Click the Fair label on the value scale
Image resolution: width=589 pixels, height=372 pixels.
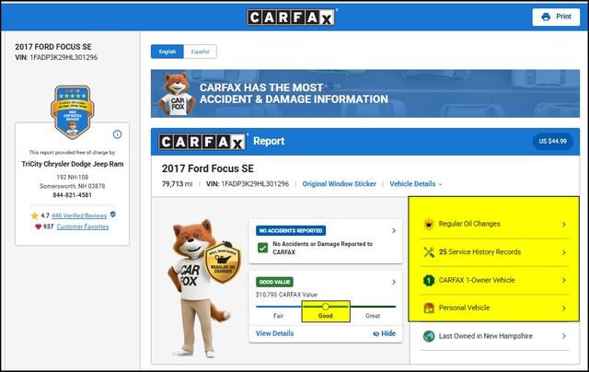pyautogui.click(x=278, y=316)
